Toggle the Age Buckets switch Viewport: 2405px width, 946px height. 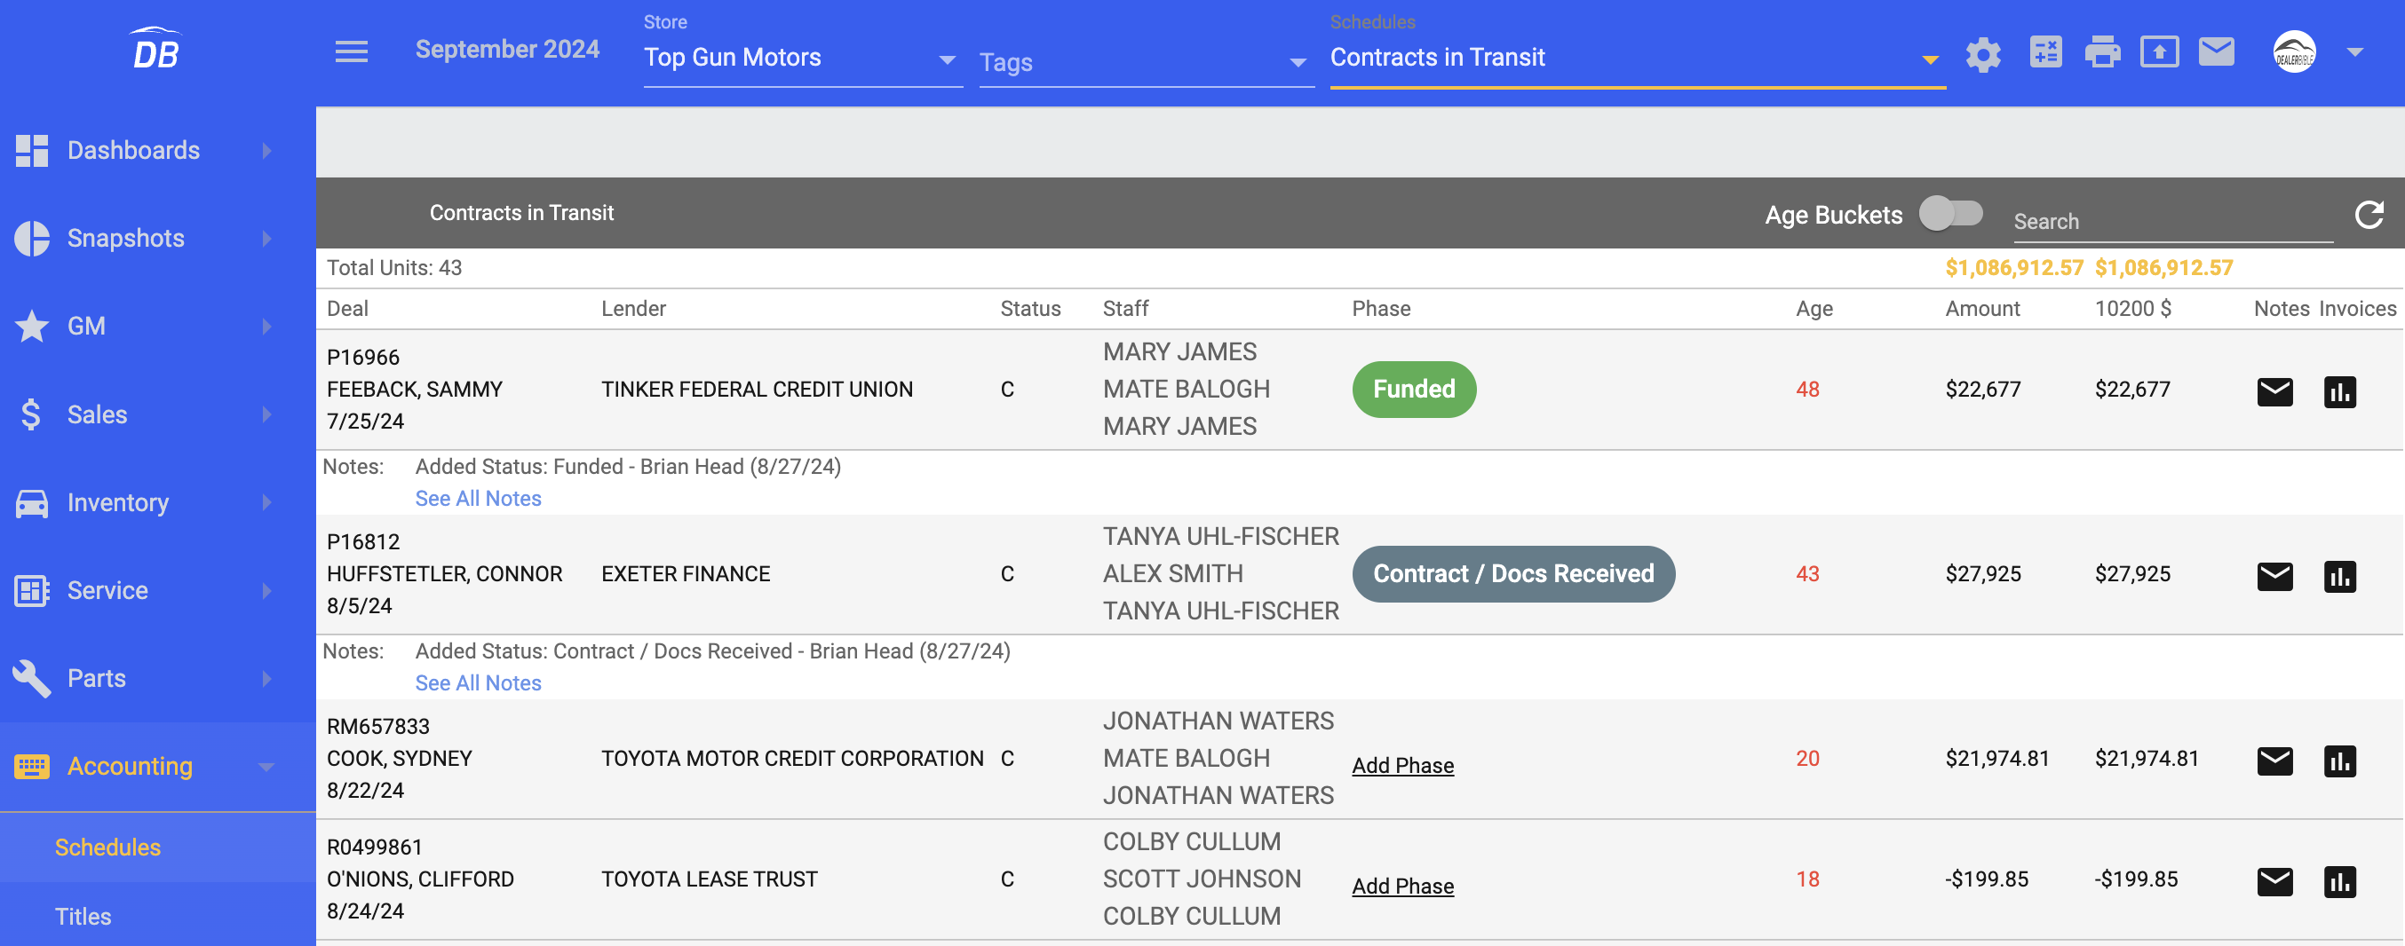tap(1950, 213)
